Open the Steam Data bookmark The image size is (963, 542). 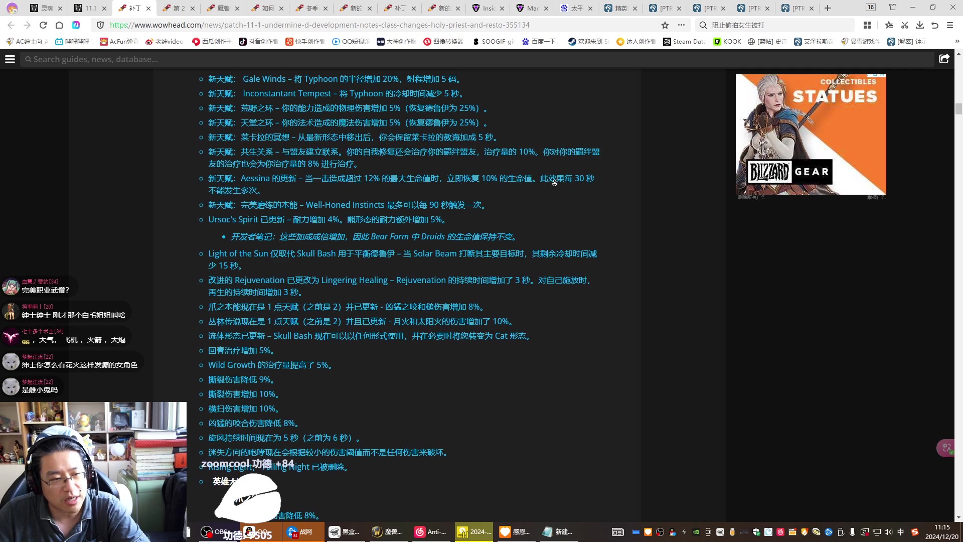point(685,42)
